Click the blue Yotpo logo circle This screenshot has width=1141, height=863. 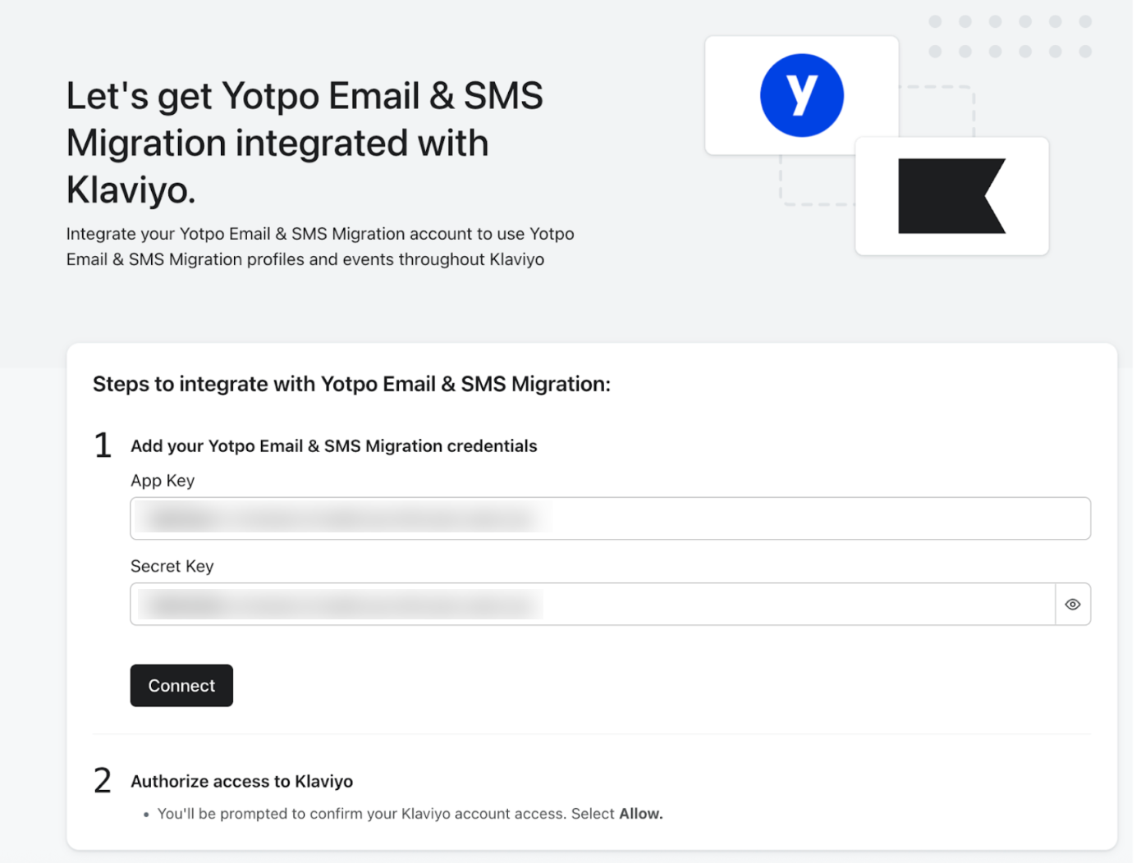tap(801, 95)
